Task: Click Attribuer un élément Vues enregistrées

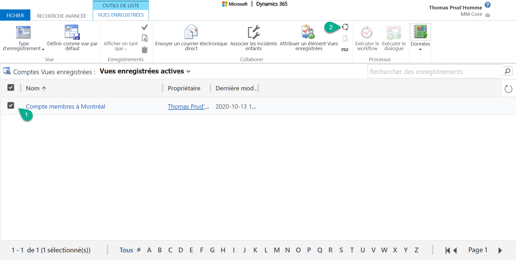Action: click(308, 32)
